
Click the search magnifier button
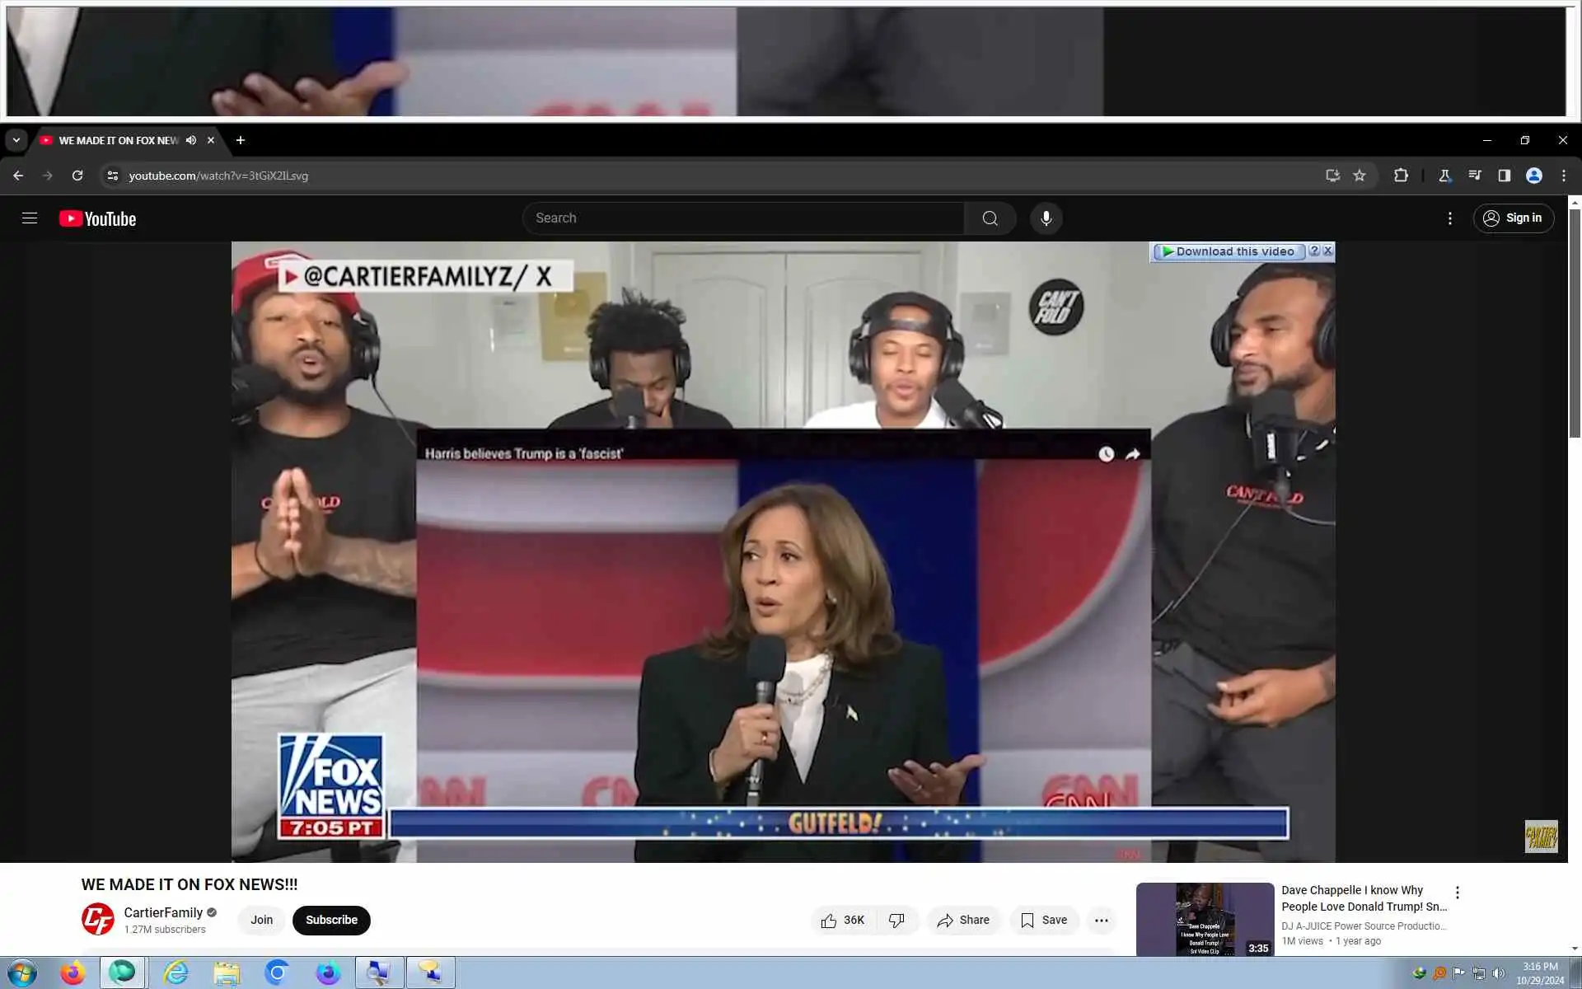(x=990, y=218)
